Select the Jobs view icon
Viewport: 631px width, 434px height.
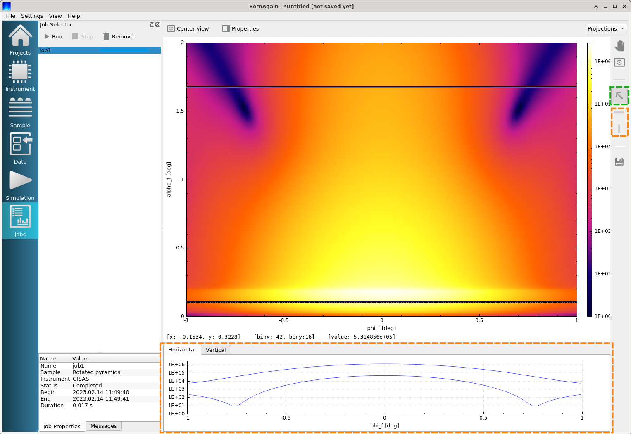[20, 221]
